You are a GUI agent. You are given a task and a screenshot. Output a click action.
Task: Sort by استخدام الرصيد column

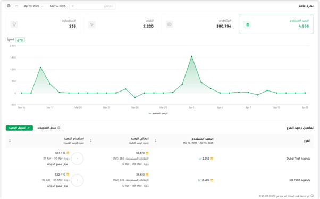pos(10,140)
